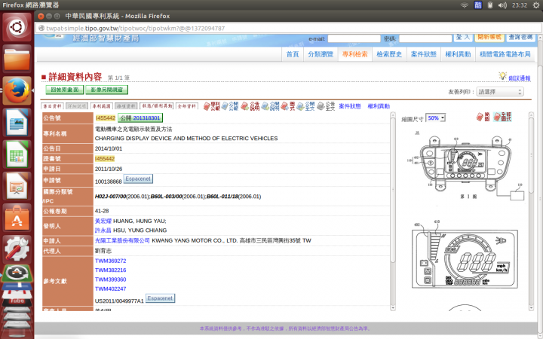The height and width of the screenshot is (339, 543).
Task: Open the 全部圖式 all drawings icon
Action: (502, 117)
